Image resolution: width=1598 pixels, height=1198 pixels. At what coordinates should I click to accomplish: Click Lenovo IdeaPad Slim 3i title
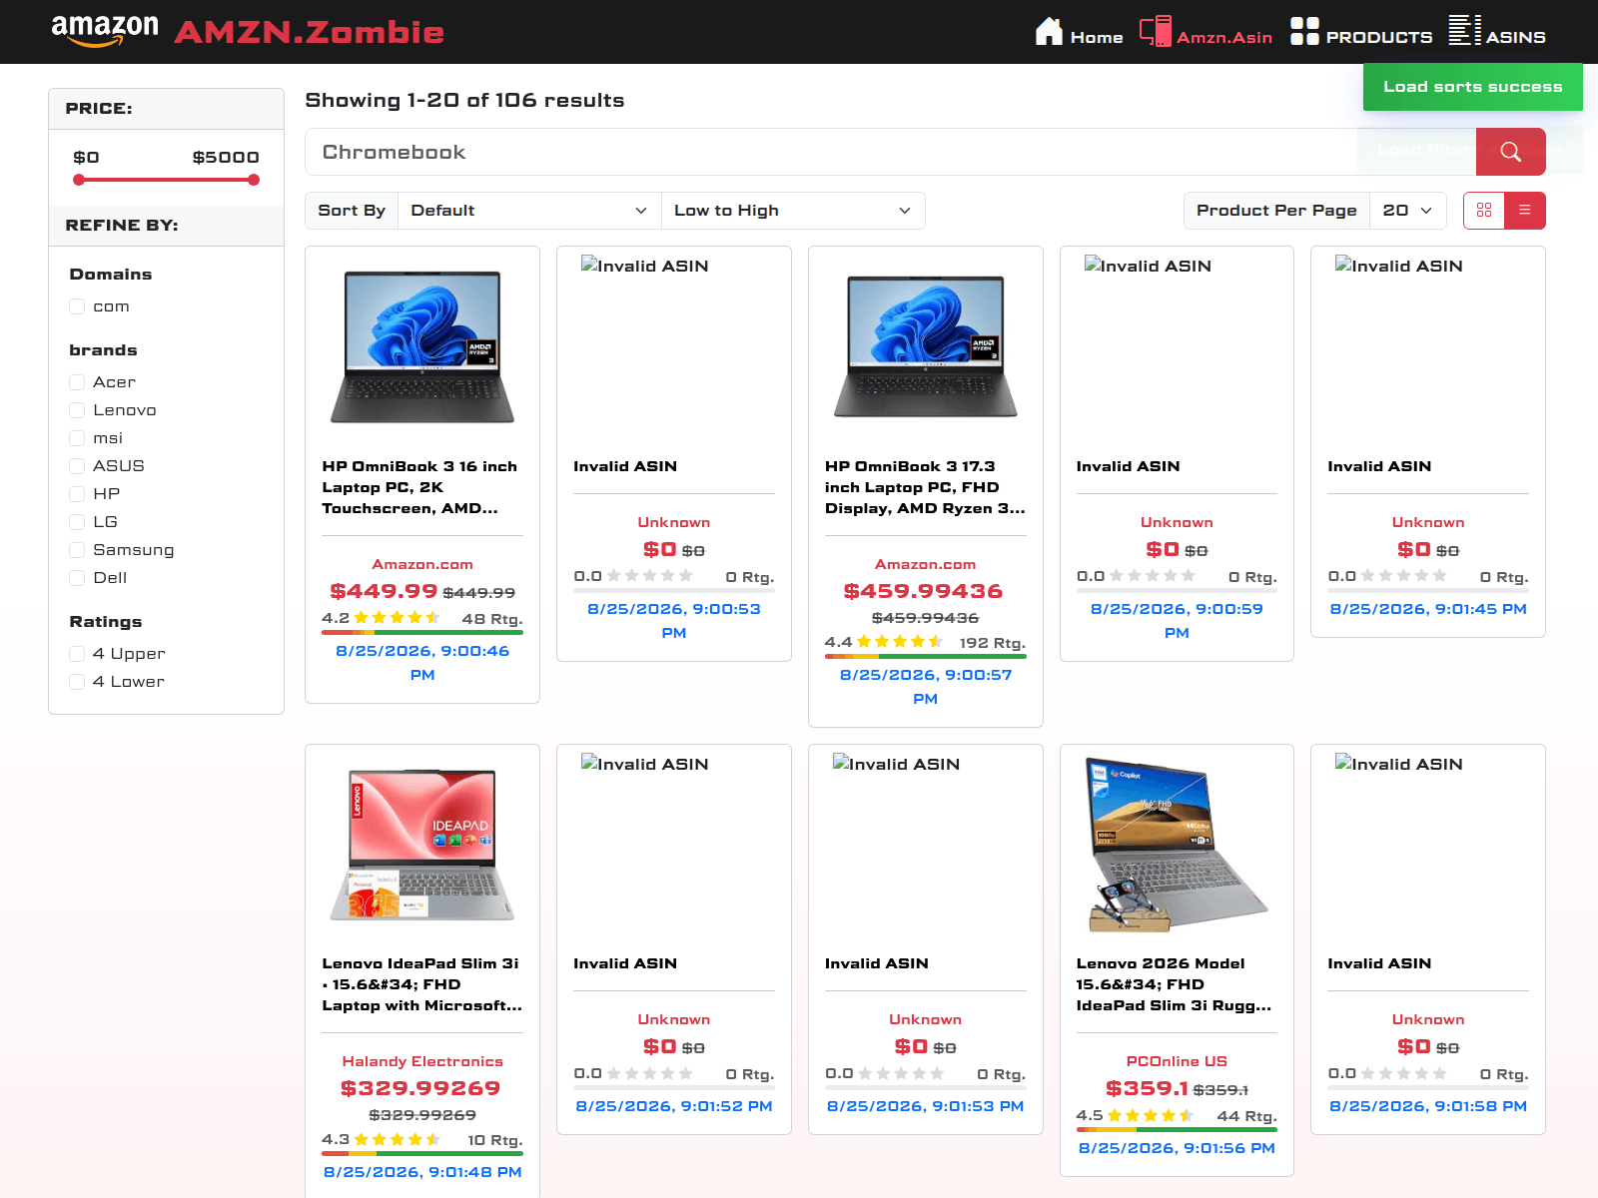[422, 984]
